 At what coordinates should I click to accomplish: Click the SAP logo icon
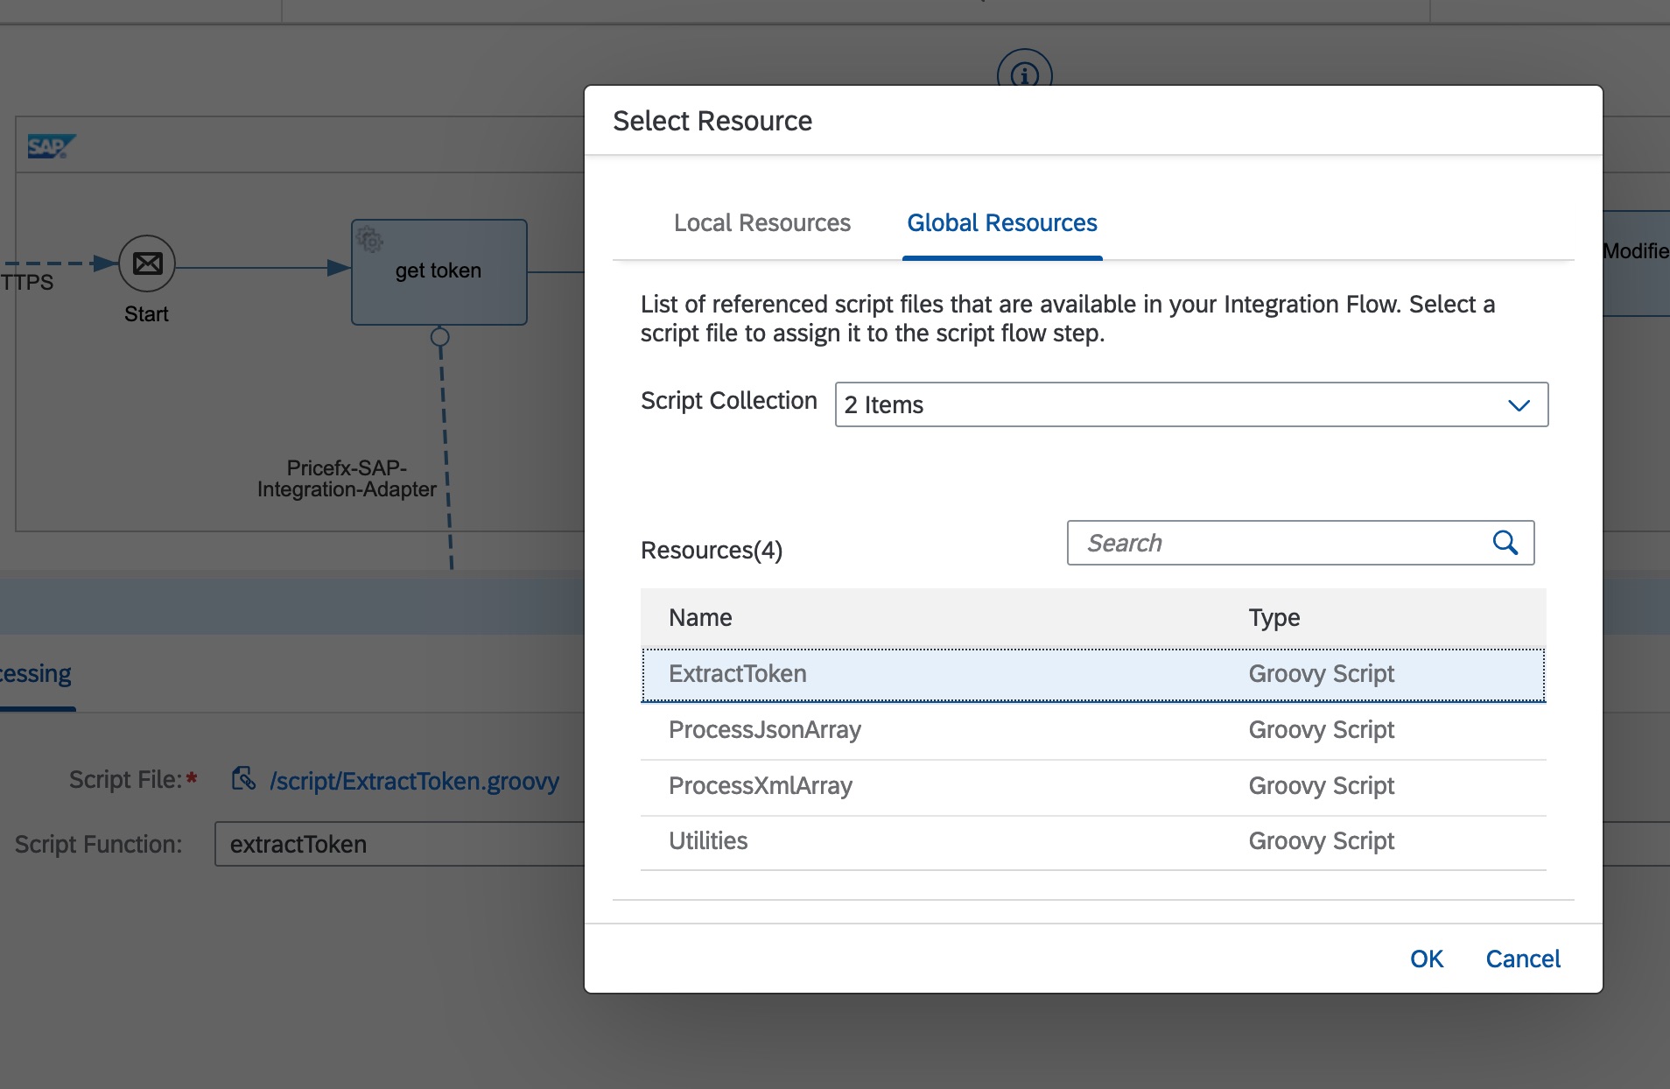tap(51, 146)
